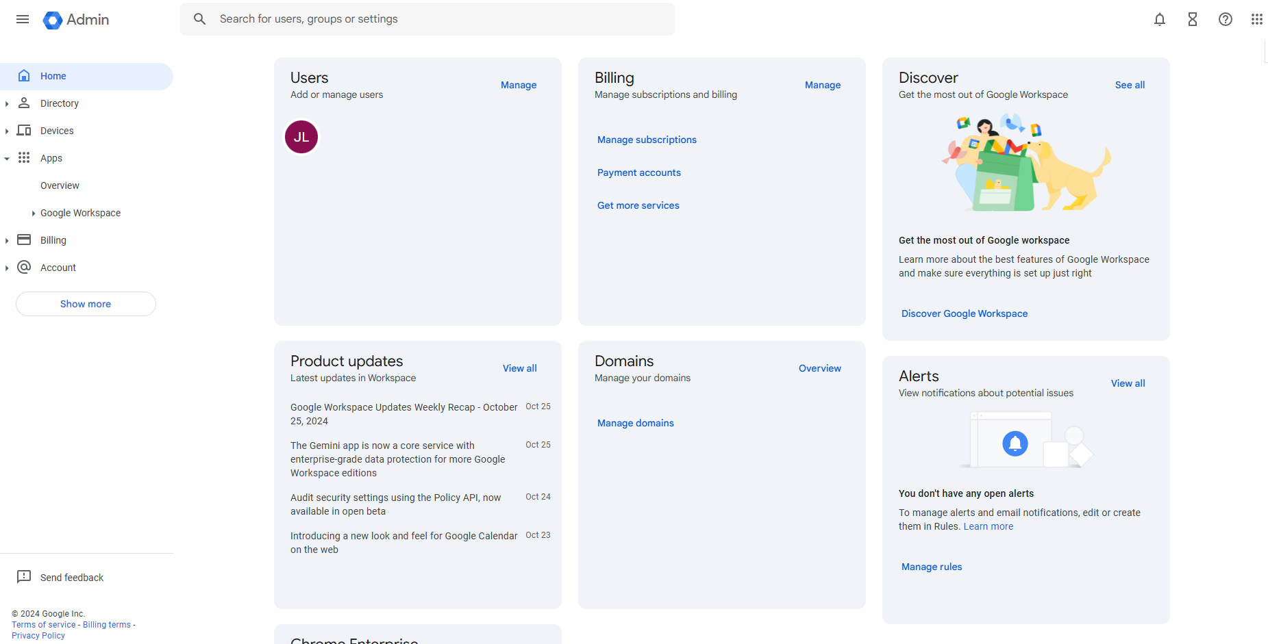Click the Home house icon in sidebar
Viewport: 1268px width, 644px height.
point(24,75)
